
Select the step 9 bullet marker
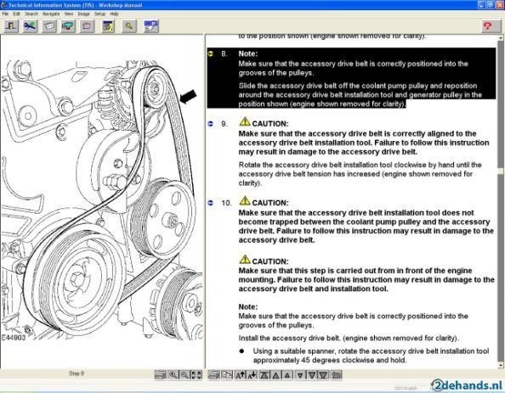(x=211, y=123)
